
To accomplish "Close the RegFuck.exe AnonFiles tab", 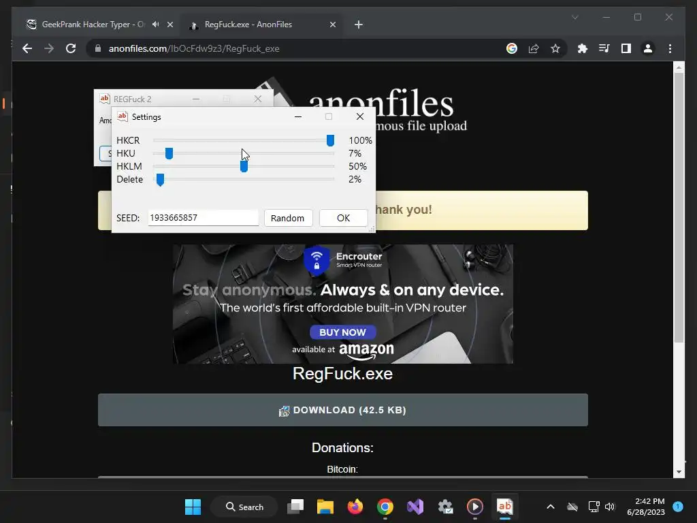I will (332, 25).
